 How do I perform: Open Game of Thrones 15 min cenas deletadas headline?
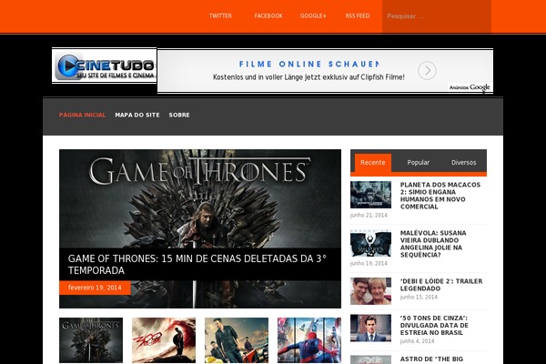click(x=197, y=265)
